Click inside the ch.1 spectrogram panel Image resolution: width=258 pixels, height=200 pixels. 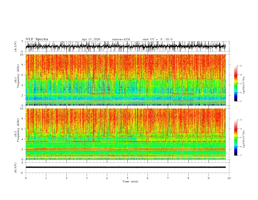[x=125, y=80]
